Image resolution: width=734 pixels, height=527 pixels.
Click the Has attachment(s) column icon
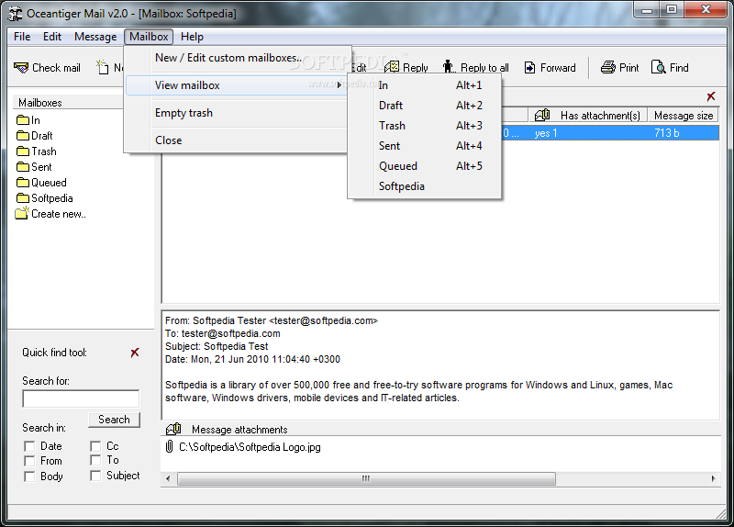tap(542, 115)
